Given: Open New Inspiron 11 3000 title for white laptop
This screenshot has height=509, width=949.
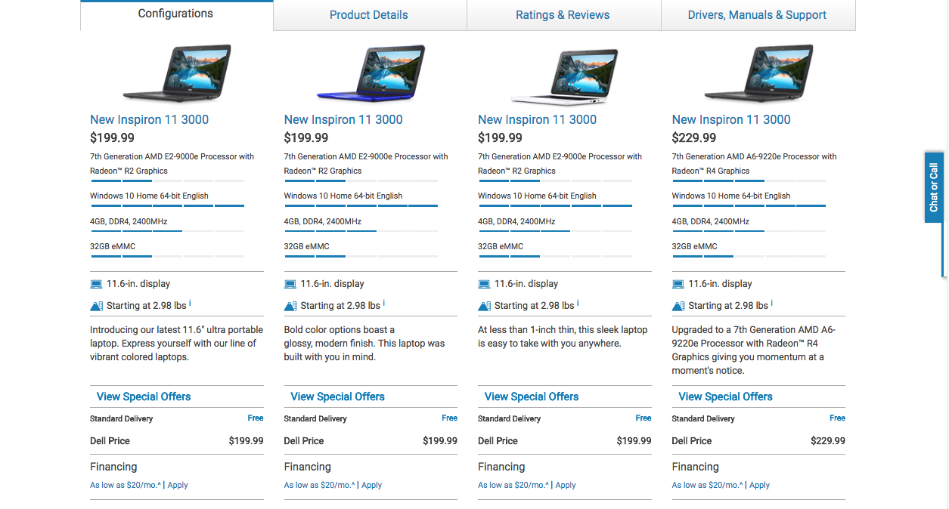Looking at the screenshot, I should [x=537, y=119].
